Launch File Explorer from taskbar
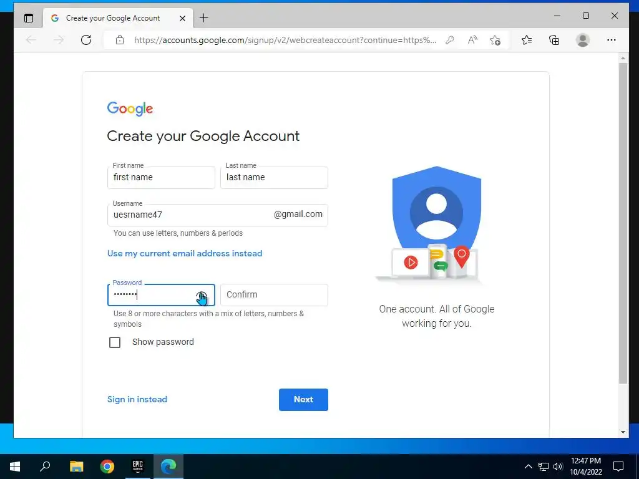 pos(76,467)
